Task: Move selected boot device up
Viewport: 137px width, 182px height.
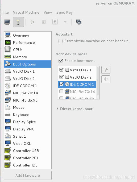Action: point(106,70)
